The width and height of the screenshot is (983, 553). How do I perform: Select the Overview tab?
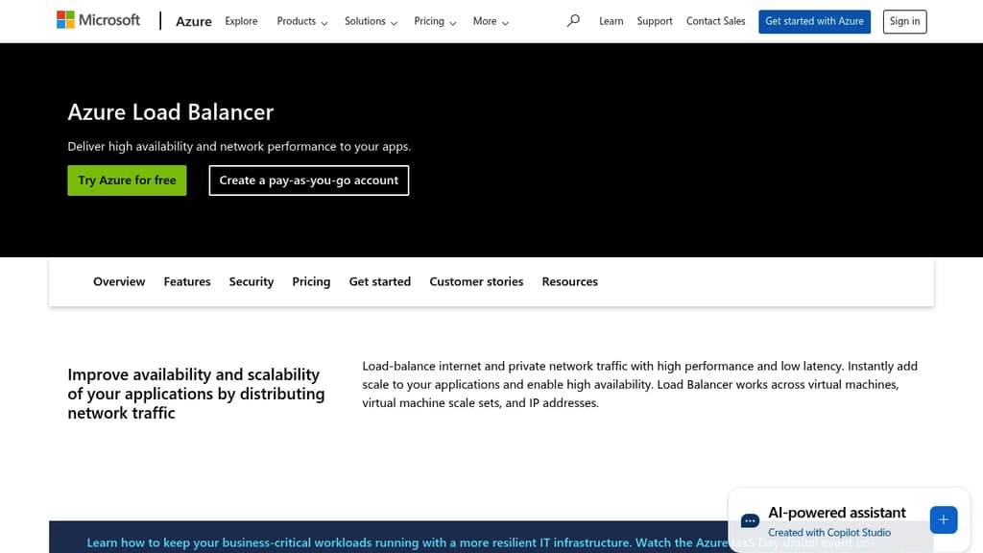(x=119, y=281)
